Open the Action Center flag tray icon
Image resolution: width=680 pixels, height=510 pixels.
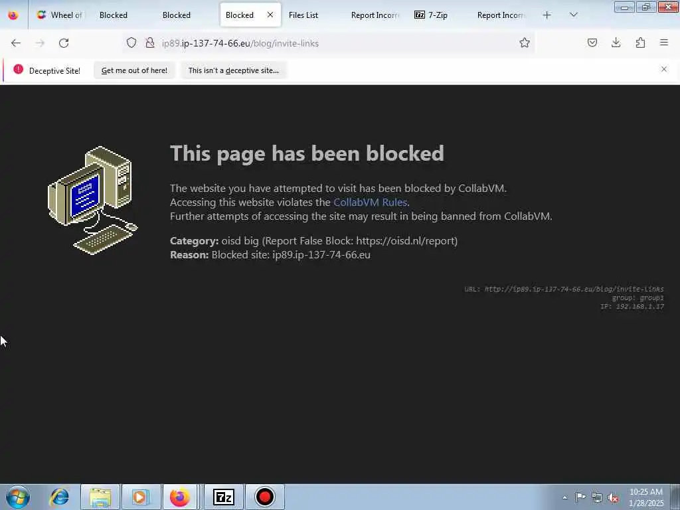click(x=580, y=497)
